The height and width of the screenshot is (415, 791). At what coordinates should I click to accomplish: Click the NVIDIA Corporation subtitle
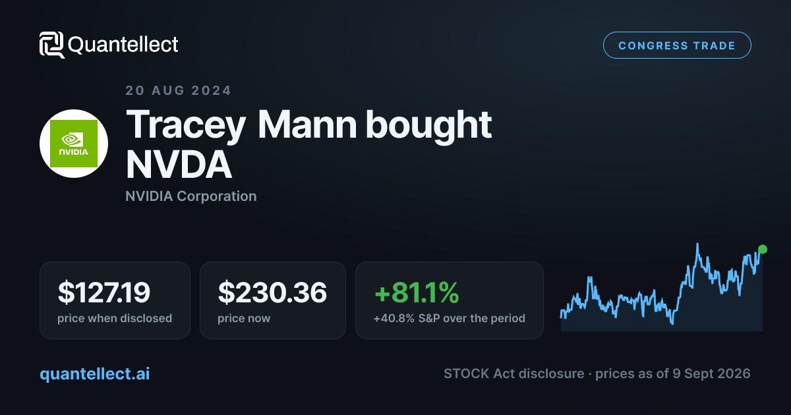tap(191, 196)
